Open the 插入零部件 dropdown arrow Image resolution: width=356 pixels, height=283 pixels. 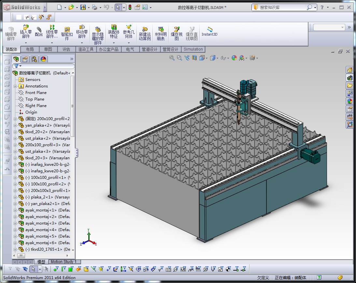(x=26, y=43)
